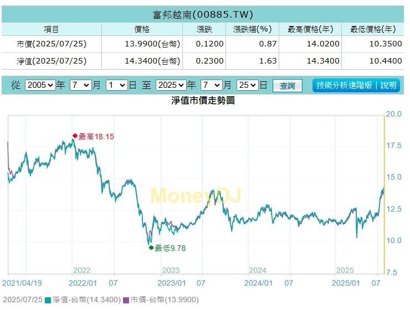The height and width of the screenshot is (310, 410).
Task: Click the 最高18.15 label on chart
Action: pyautogui.click(x=96, y=136)
